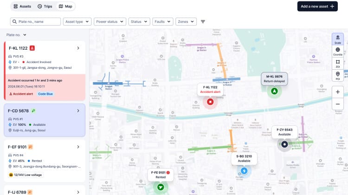The image size is (348, 195).
Task: Switch to the Trips tab
Action: pyautogui.click(x=45, y=6)
